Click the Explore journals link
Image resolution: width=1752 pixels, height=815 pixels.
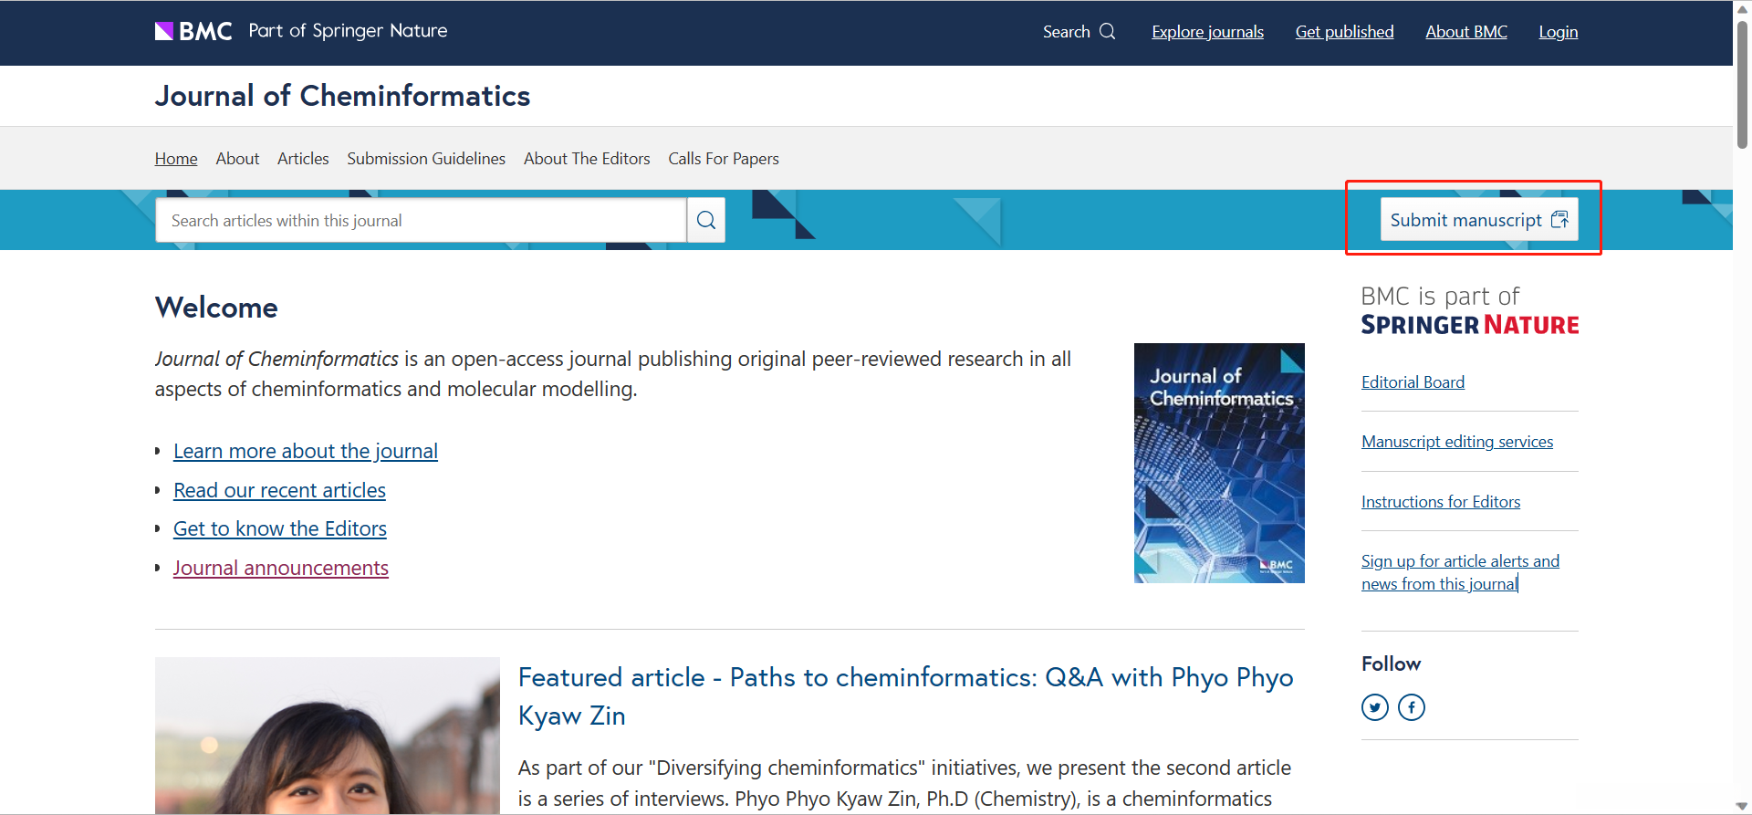(x=1207, y=32)
